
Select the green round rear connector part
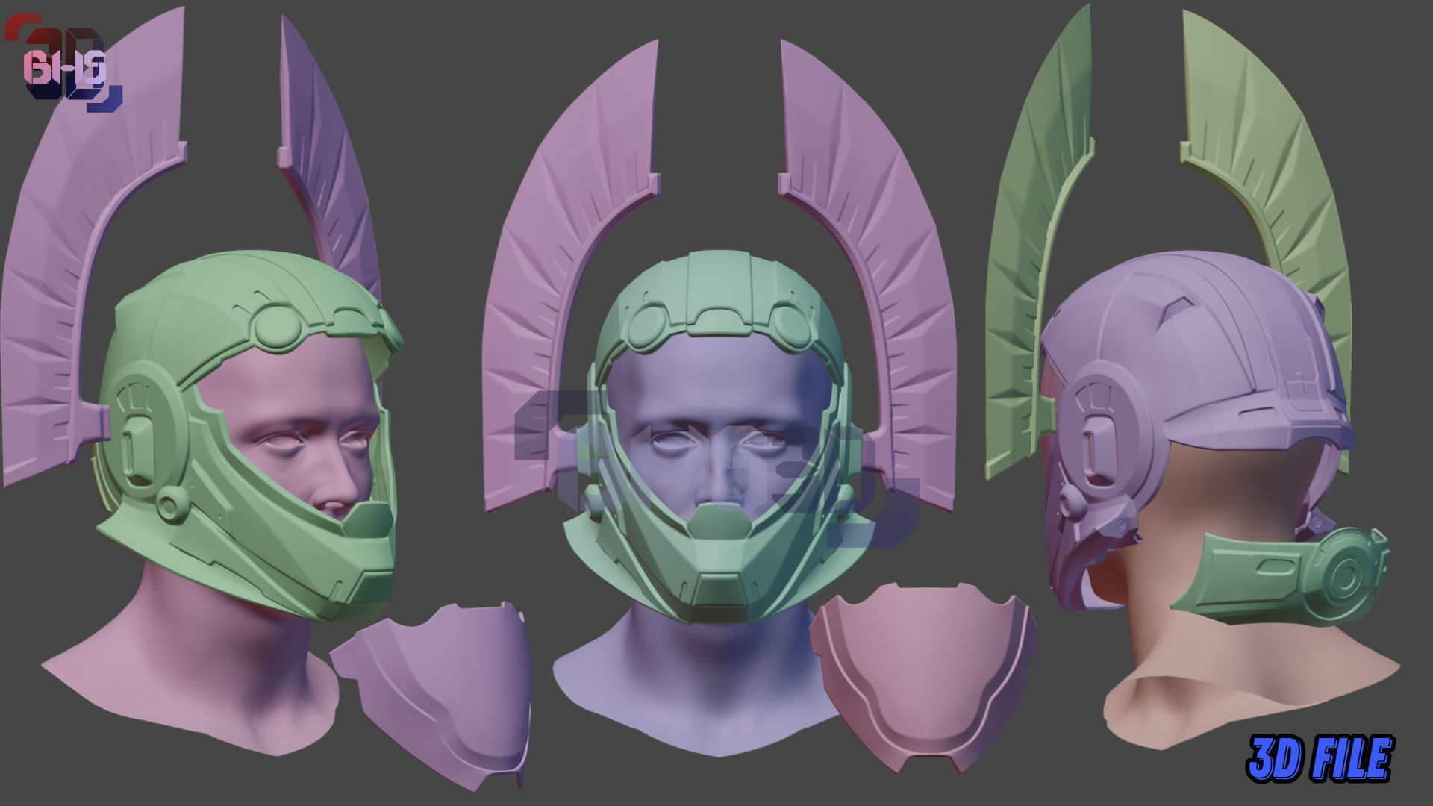[x=1281, y=576]
